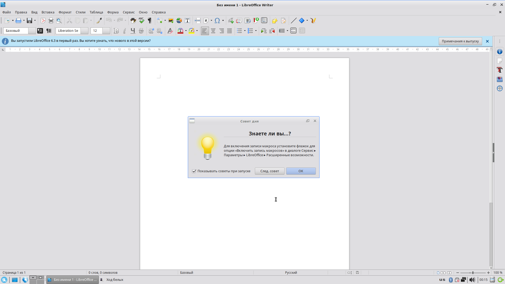Click the Insert Line tool

click(x=294, y=21)
